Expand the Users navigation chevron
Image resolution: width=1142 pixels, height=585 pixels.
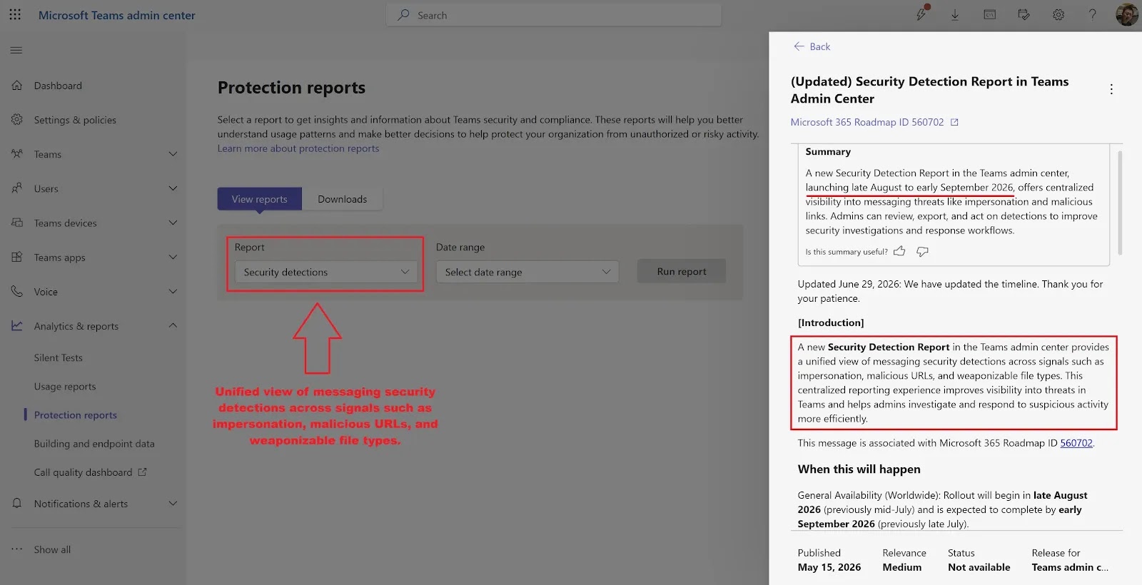(x=173, y=188)
